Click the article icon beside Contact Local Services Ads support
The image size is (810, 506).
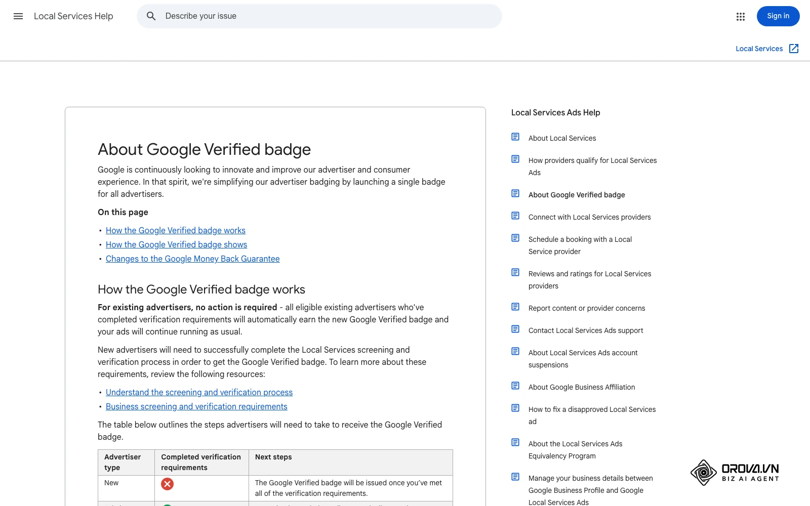(x=515, y=329)
